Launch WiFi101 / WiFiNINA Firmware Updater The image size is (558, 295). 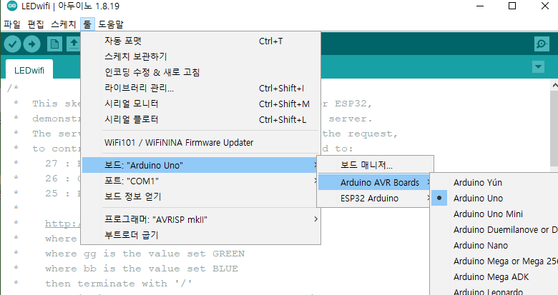pos(201,143)
